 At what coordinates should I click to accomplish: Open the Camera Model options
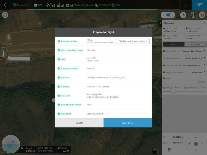click(184, 51)
